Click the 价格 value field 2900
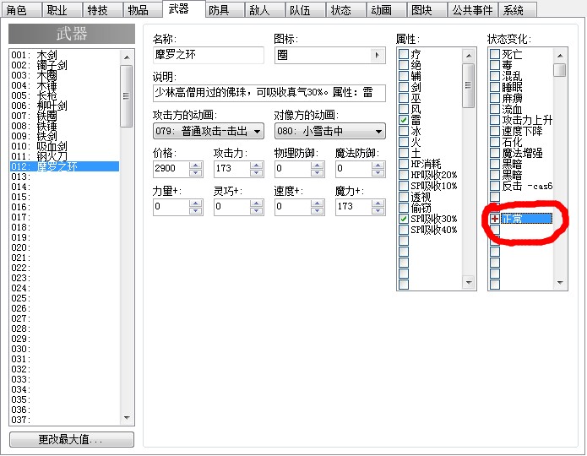 (171, 169)
